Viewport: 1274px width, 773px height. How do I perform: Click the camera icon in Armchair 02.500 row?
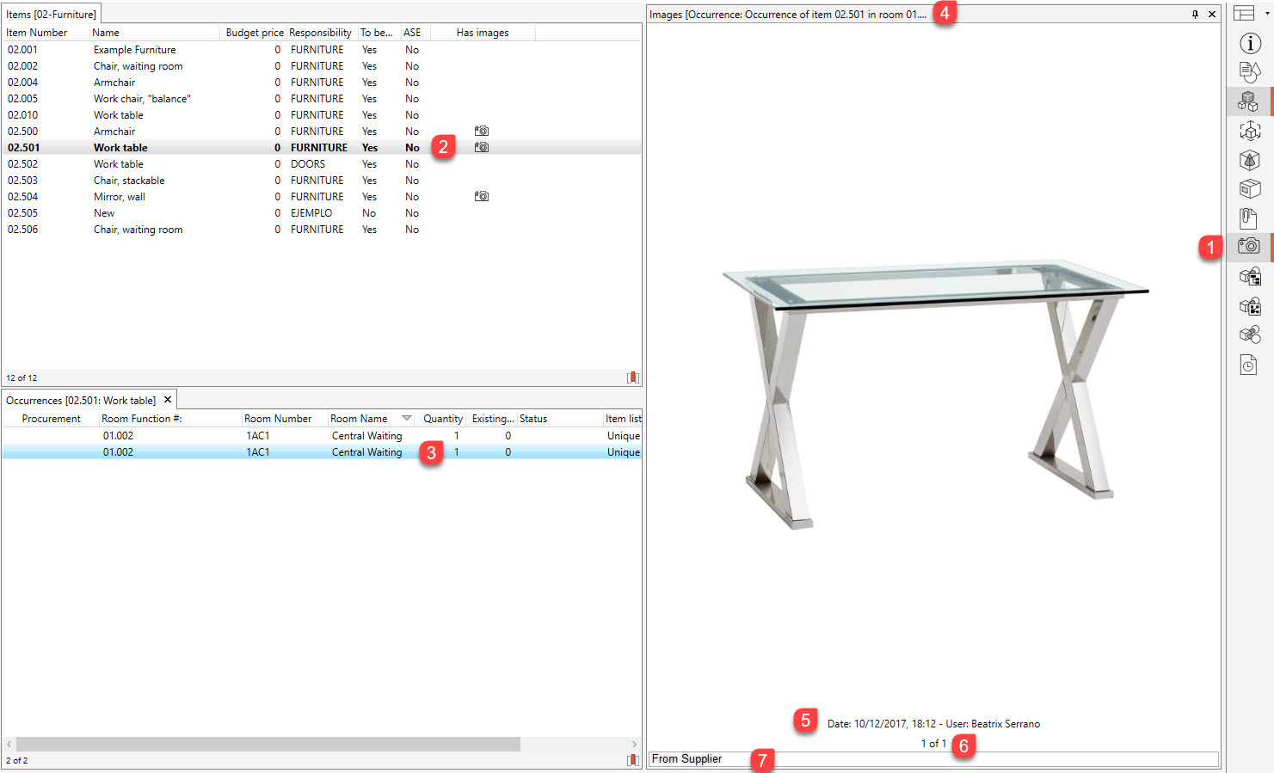[482, 132]
